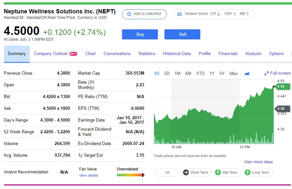
Task: Click the 52 Week Range value
Action: (55, 132)
